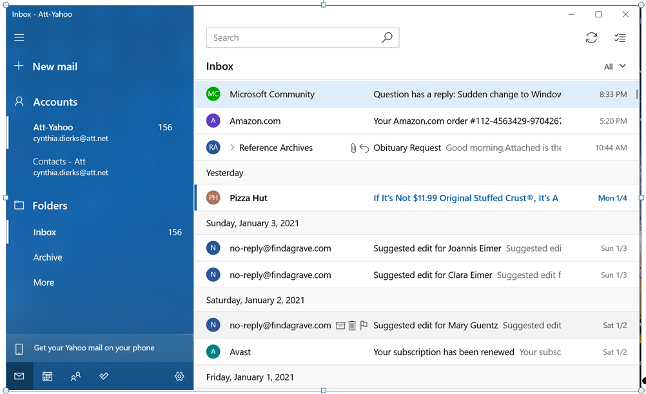Click avatar on Mary Guentz email

213,325
